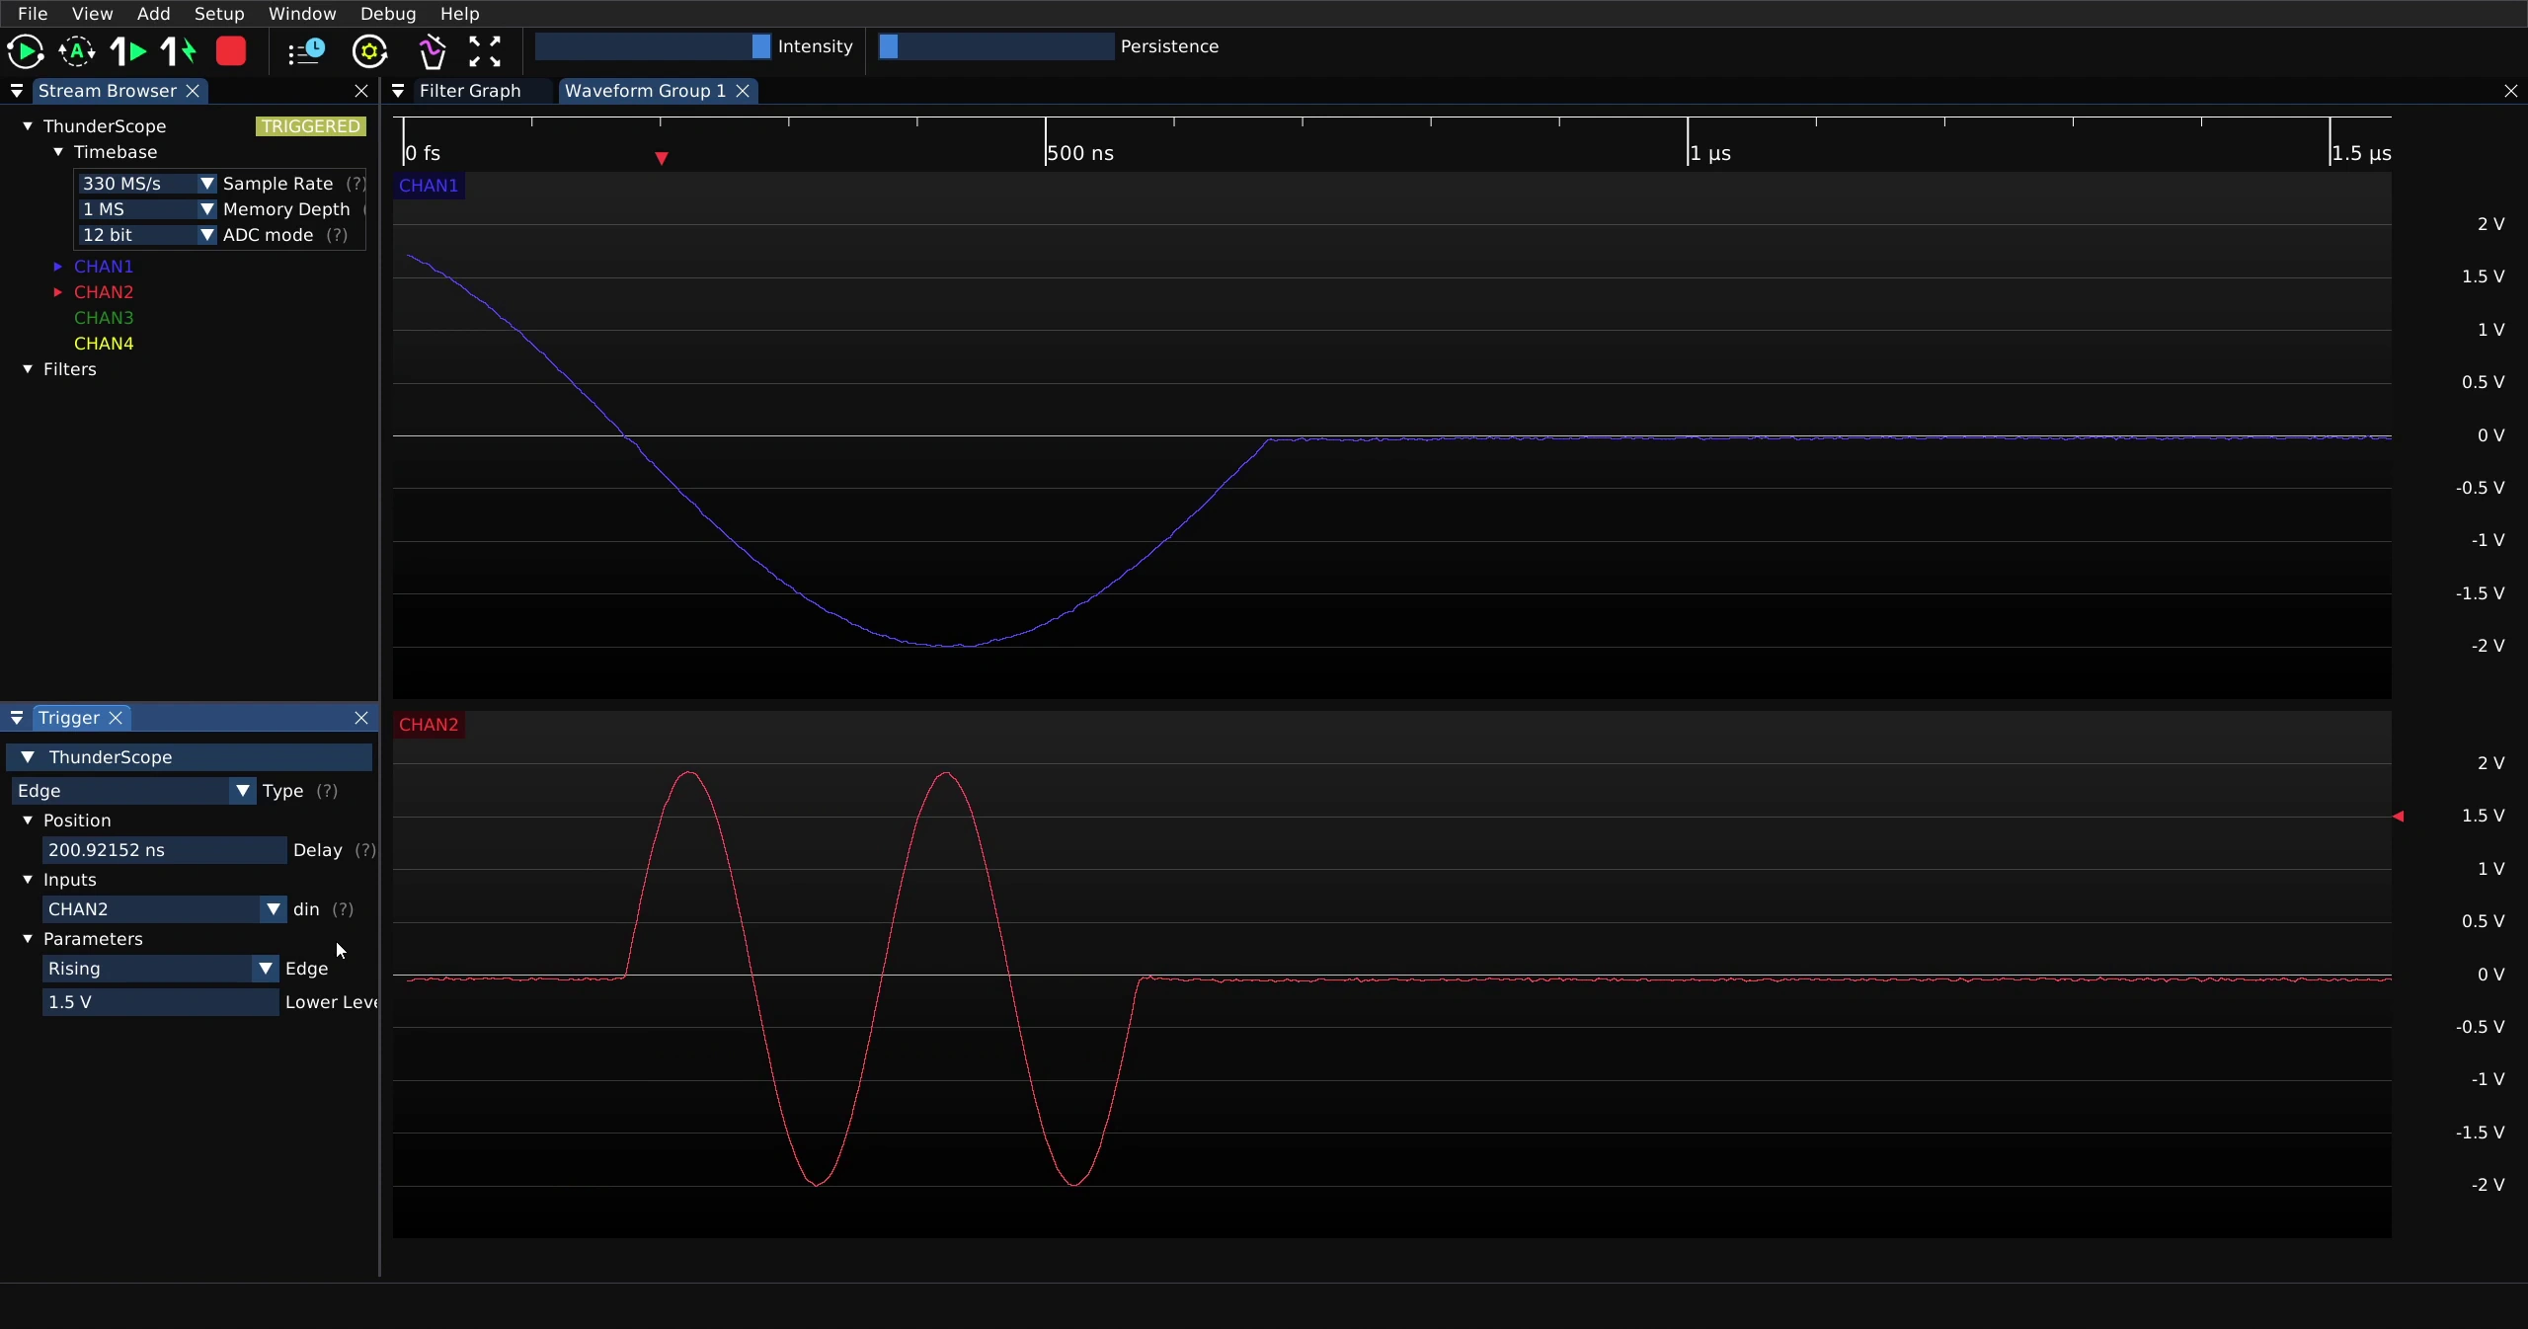Collapse the Parameters section
The image size is (2528, 1329).
pyautogui.click(x=28, y=939)
